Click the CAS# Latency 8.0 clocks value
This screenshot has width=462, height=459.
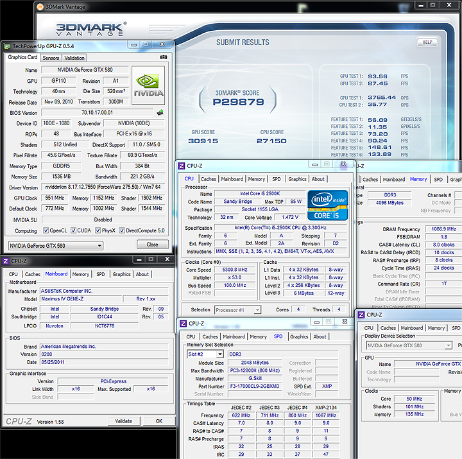pyautogui.click(x=444, y=245)
